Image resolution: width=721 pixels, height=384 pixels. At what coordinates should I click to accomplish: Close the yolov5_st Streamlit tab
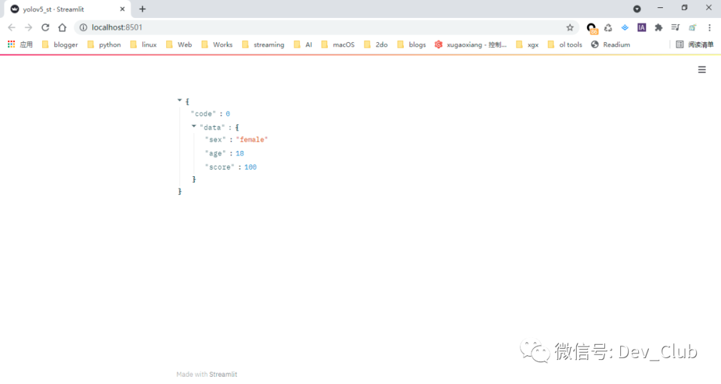(122, 9)
